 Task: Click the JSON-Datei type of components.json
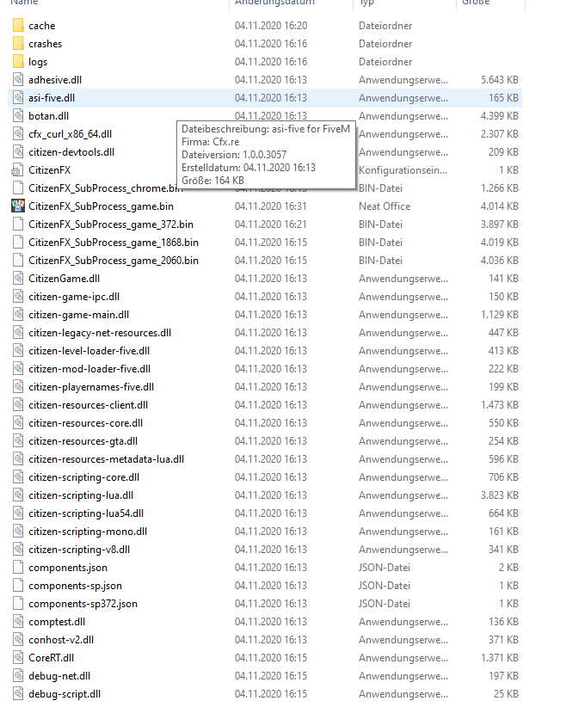pos(385,567)
